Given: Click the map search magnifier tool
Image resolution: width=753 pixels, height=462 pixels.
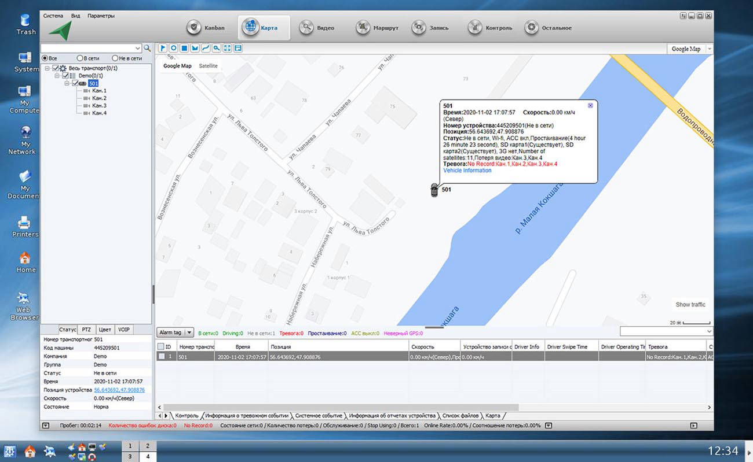Looking at the screenshot, I should click(216, 48).
